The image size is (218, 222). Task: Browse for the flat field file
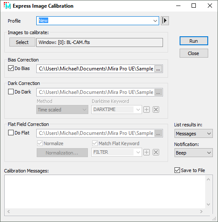(158, 134)
